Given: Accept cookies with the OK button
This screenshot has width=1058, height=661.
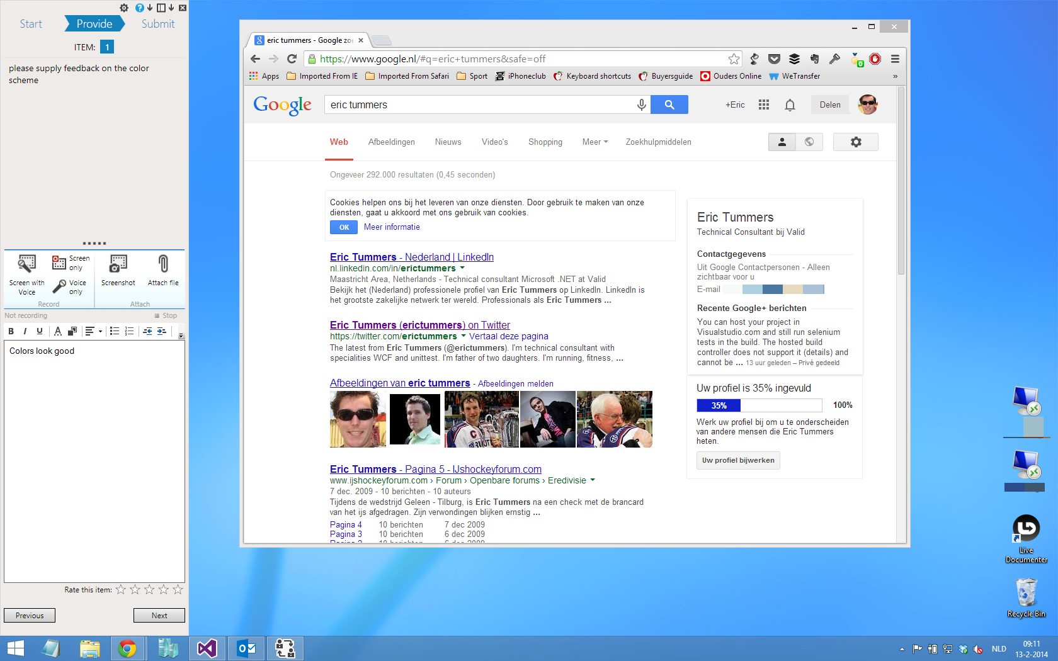Looking at the screenshot, I should (344, 227).
